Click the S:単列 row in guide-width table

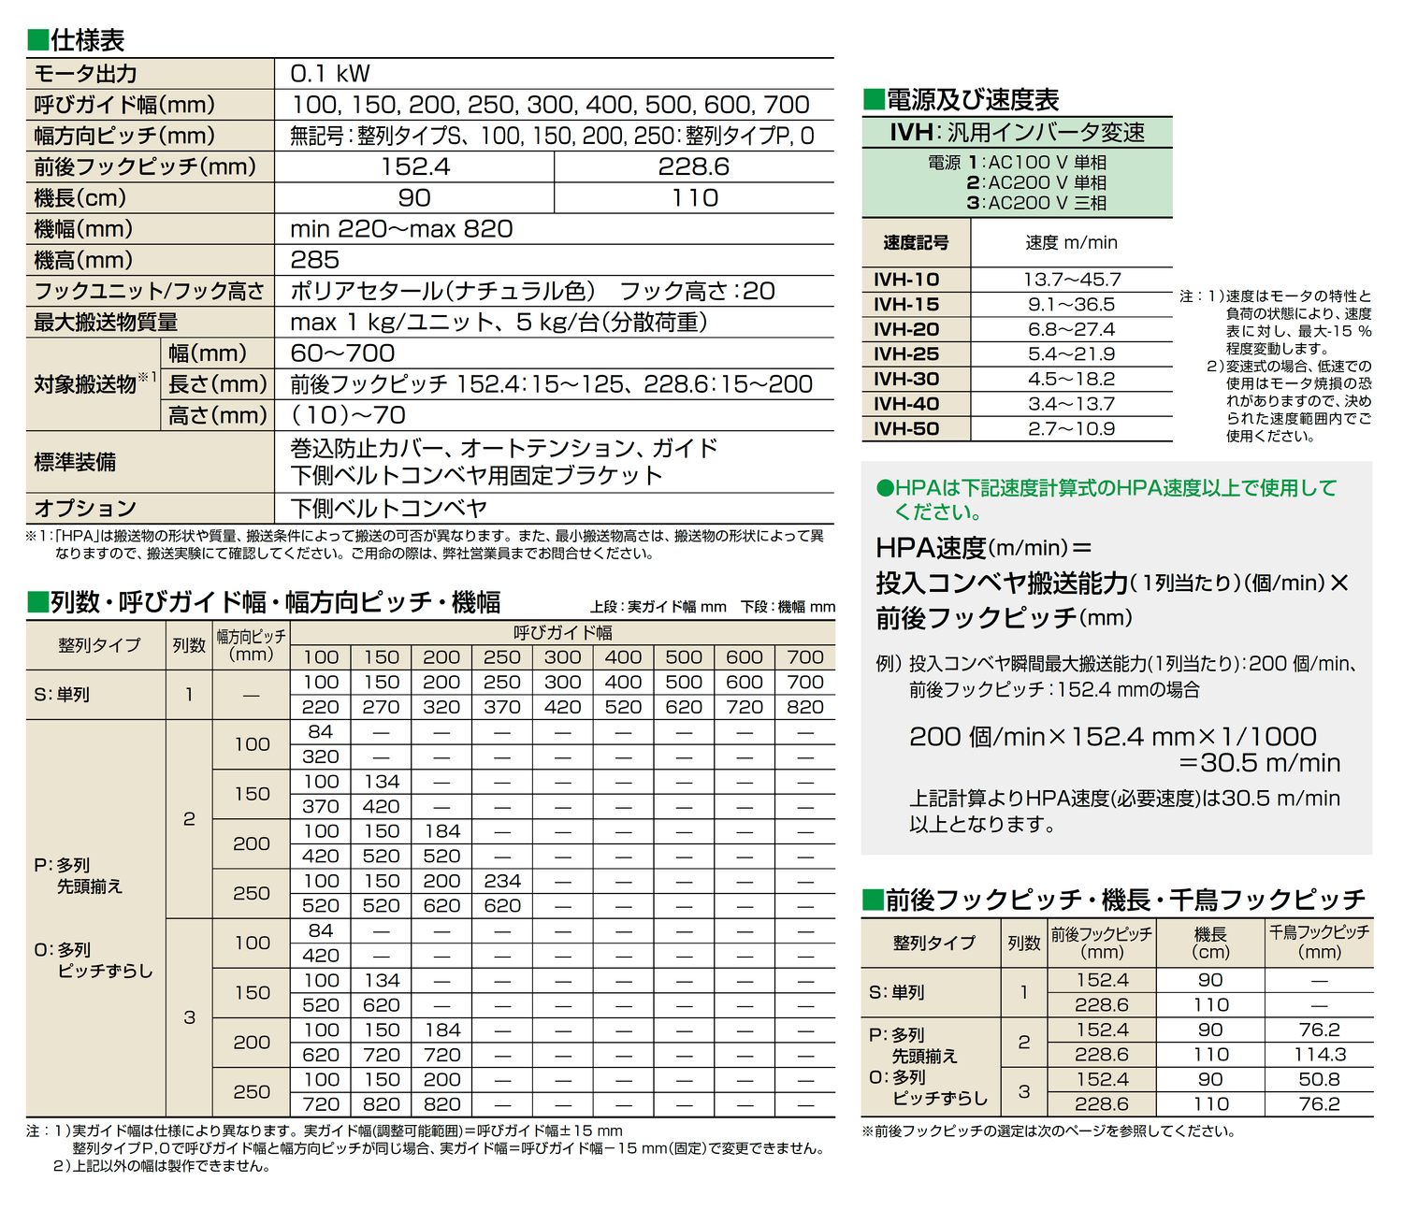62,695
